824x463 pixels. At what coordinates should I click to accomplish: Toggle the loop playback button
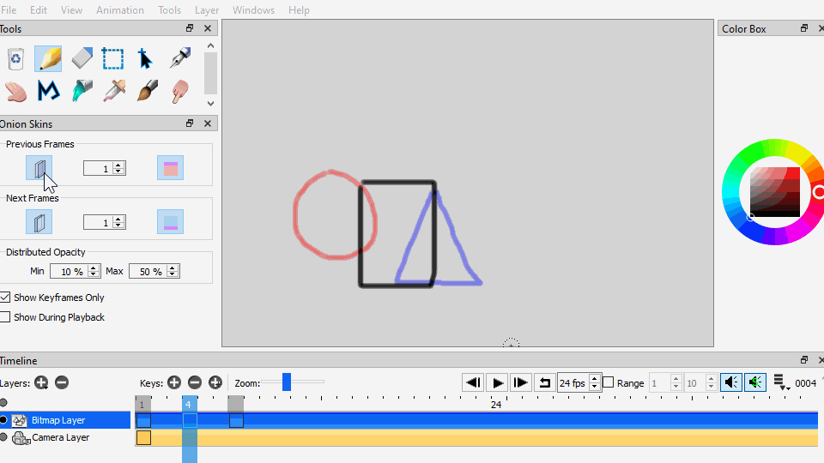pyautogui.click(x=544, y=382)
